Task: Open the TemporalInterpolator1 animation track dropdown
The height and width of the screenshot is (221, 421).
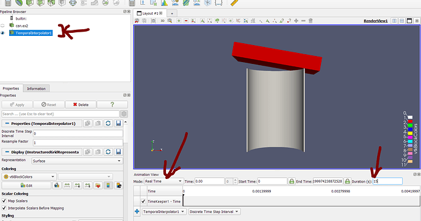Action: 164,212
